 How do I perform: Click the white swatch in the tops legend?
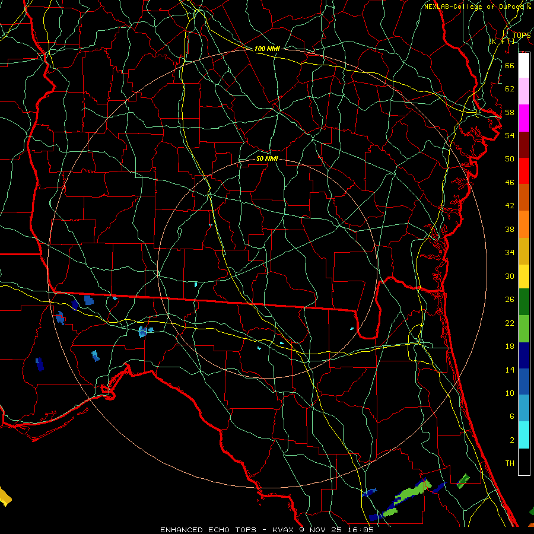[x=524, y=65]
